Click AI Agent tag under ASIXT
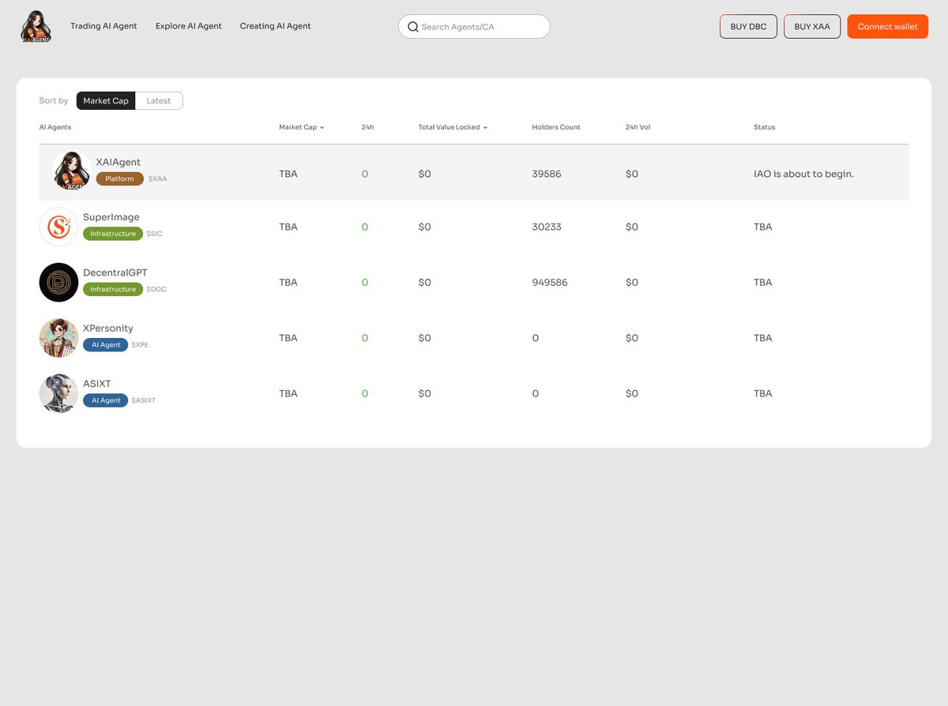Image resolution: width=948 pixels, height=706 pixels. (106, 400)
